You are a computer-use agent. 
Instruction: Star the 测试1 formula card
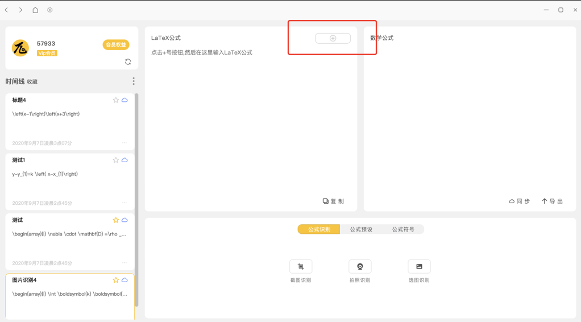115,160
